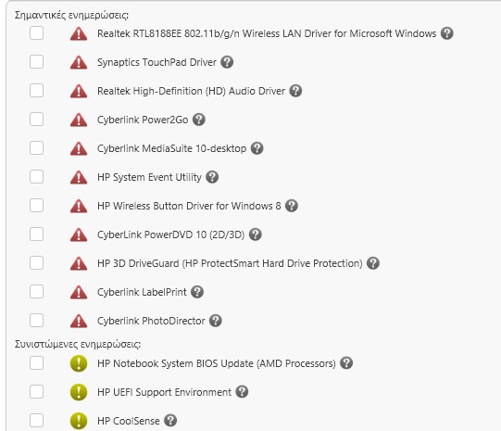Image resolution: width=501 pixels, height=431 pixels.
Task: Show details icon for HP 3D DriveGuard
Action: tap(373, 263)
